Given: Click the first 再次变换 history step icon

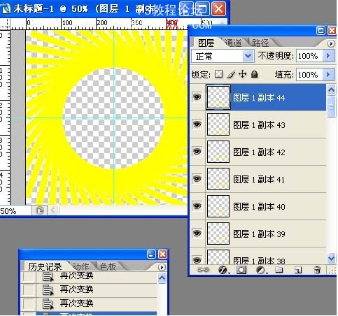Looking at the screenshot, I should [48, 277].
